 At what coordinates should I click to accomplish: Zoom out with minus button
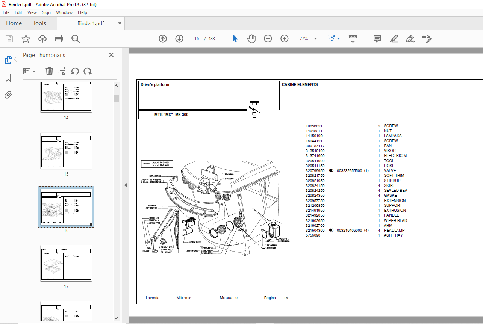(x=268, y=39)
